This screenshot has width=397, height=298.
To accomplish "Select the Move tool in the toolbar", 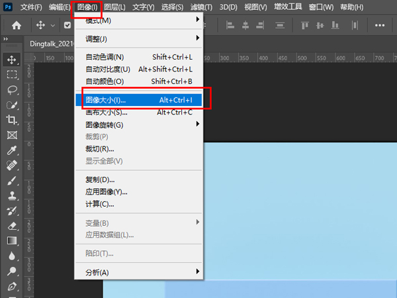I will point(11,60).
